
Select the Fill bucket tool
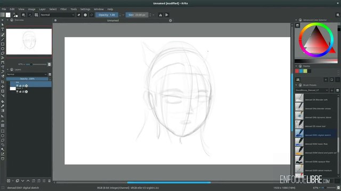3,101
